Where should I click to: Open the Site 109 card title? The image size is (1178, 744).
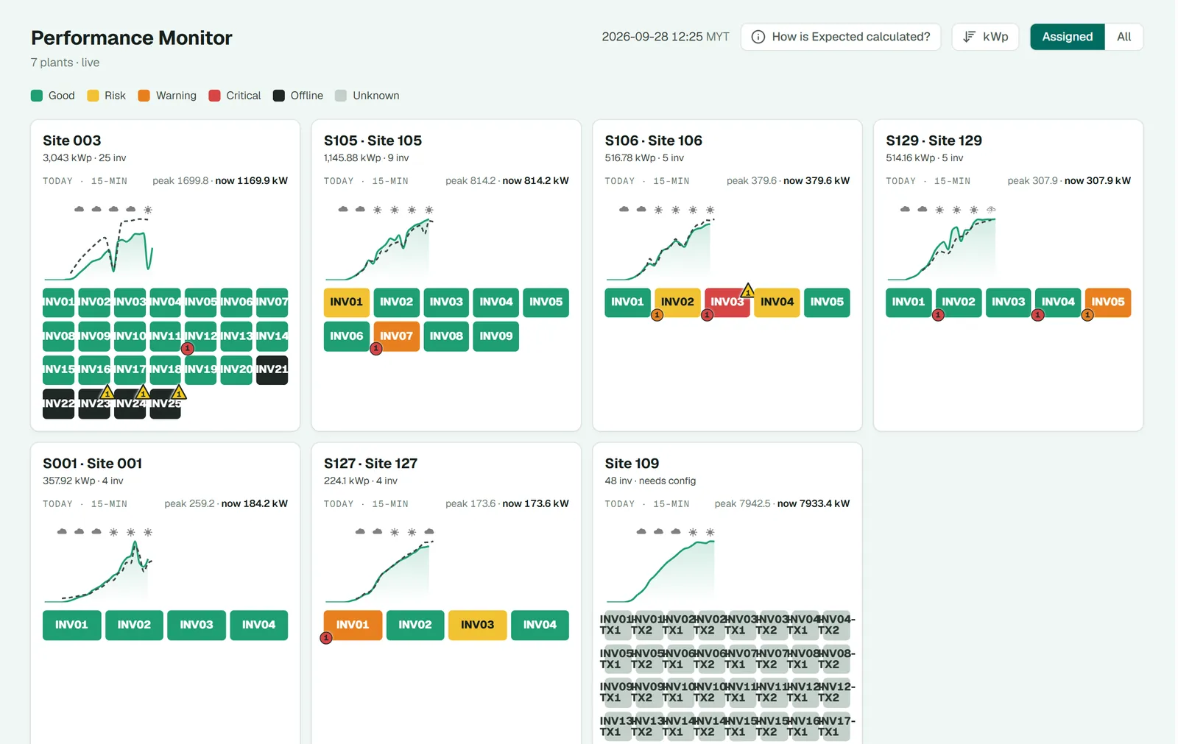point(632,464)
